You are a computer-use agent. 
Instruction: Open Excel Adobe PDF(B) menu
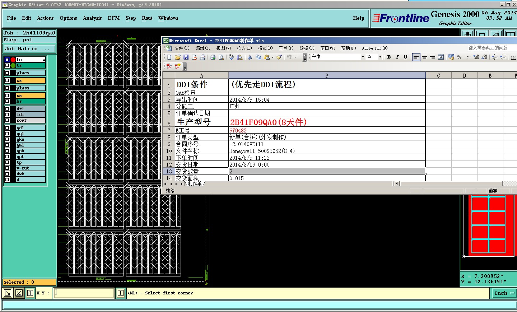[375, 48]
